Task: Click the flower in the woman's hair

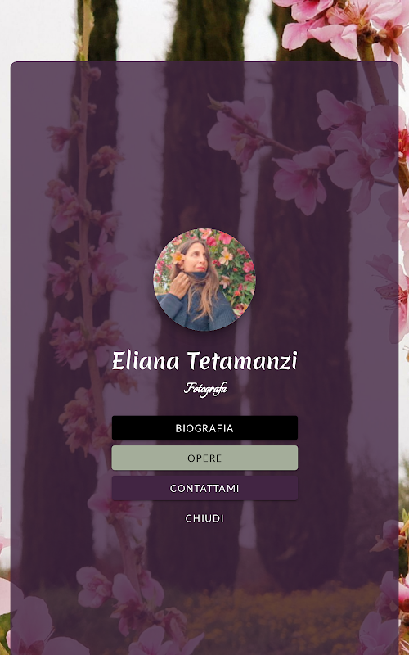Action: [177, 258]
